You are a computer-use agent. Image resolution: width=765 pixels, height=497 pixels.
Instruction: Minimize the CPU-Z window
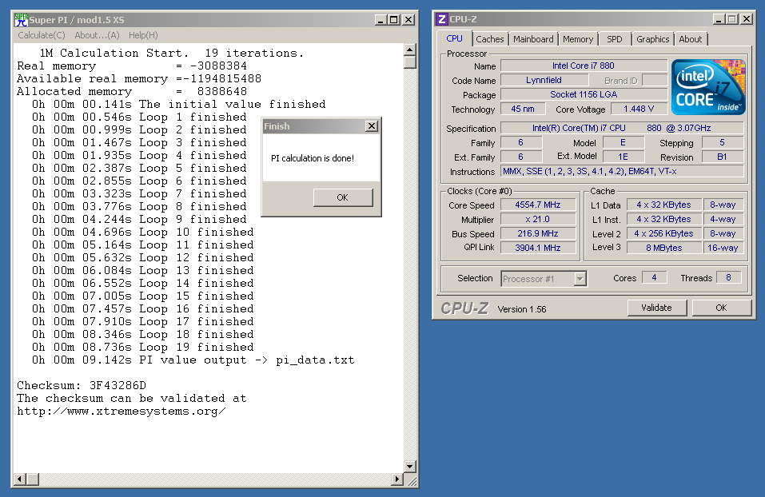(719, 19)
